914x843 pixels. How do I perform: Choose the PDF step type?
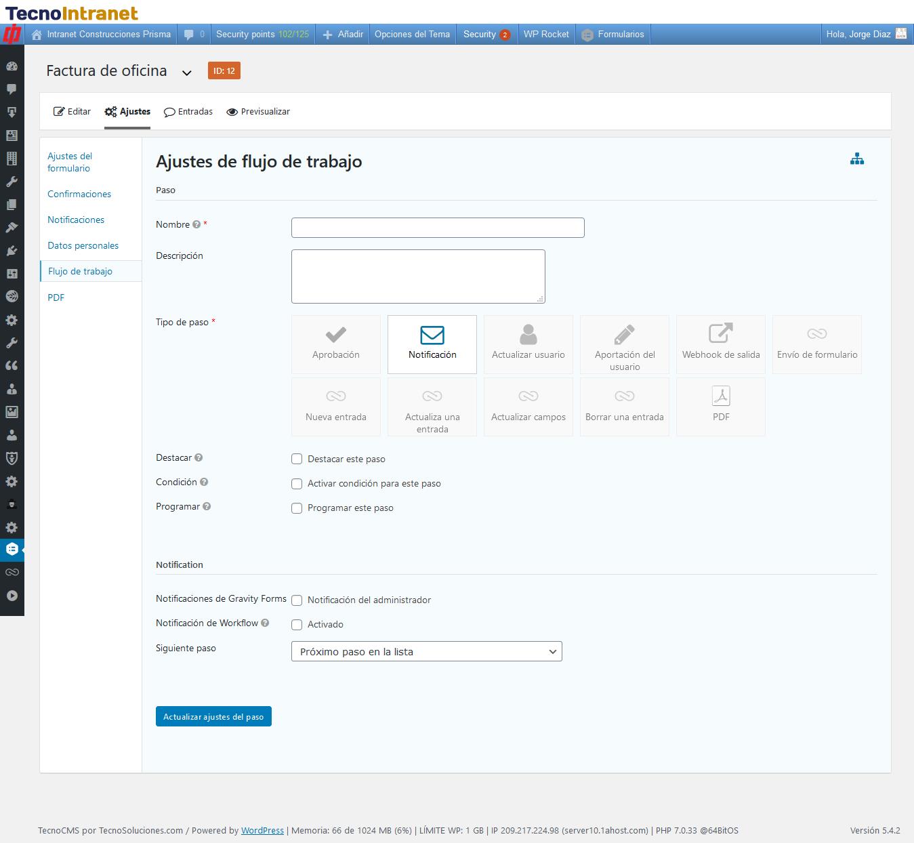(720, 406)
